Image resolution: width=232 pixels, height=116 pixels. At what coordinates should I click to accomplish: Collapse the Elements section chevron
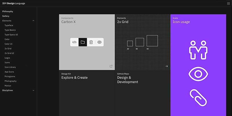pyautogui.click(x=33, y=21)
